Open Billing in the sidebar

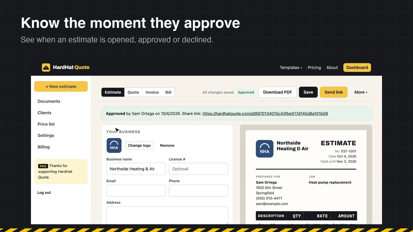(x=44, y=147)
